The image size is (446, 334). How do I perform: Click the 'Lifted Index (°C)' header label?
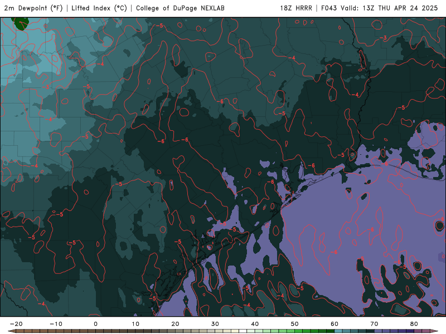click(x=99, y=8)
